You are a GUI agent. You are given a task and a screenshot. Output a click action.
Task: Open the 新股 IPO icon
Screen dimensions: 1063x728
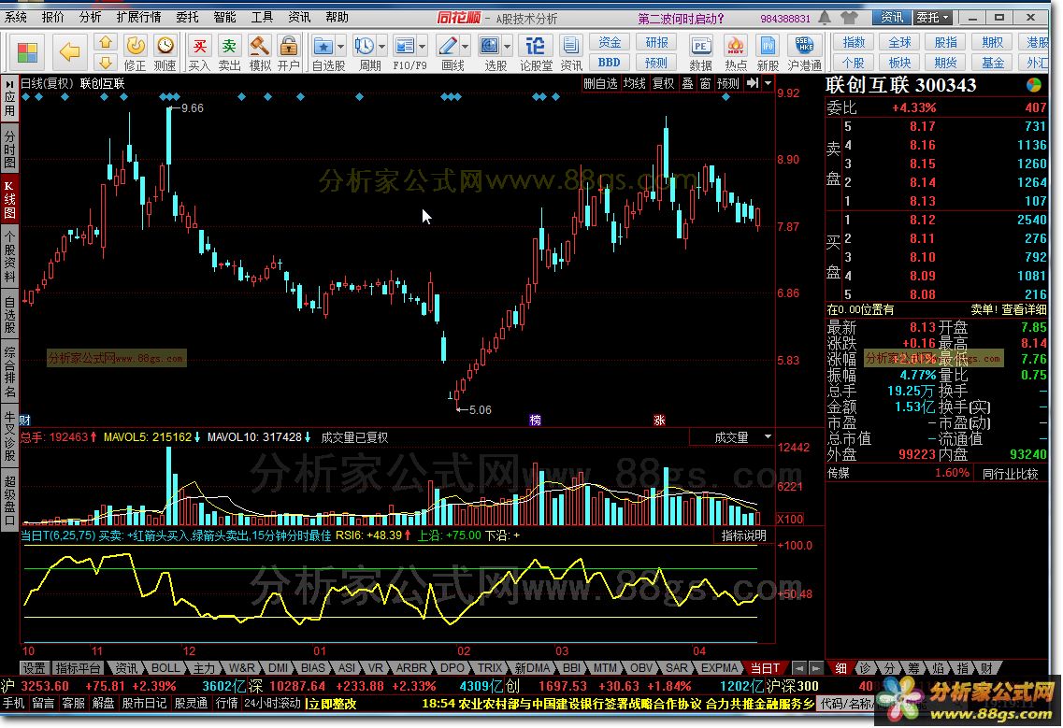tap(768, 53)
